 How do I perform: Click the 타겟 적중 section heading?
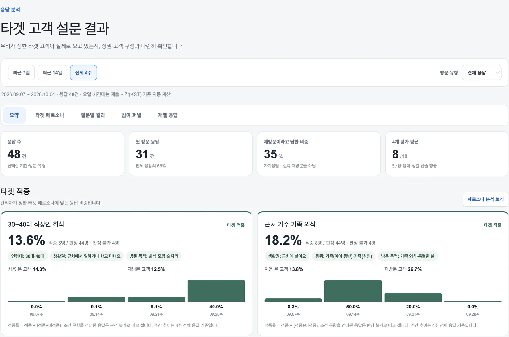15,191
